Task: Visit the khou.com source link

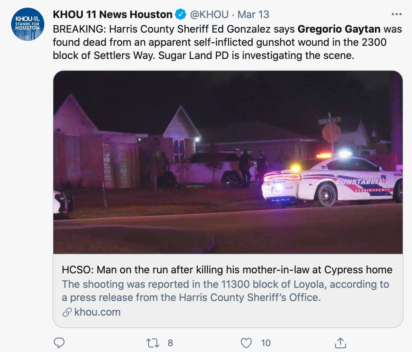Action: (97, 312)
